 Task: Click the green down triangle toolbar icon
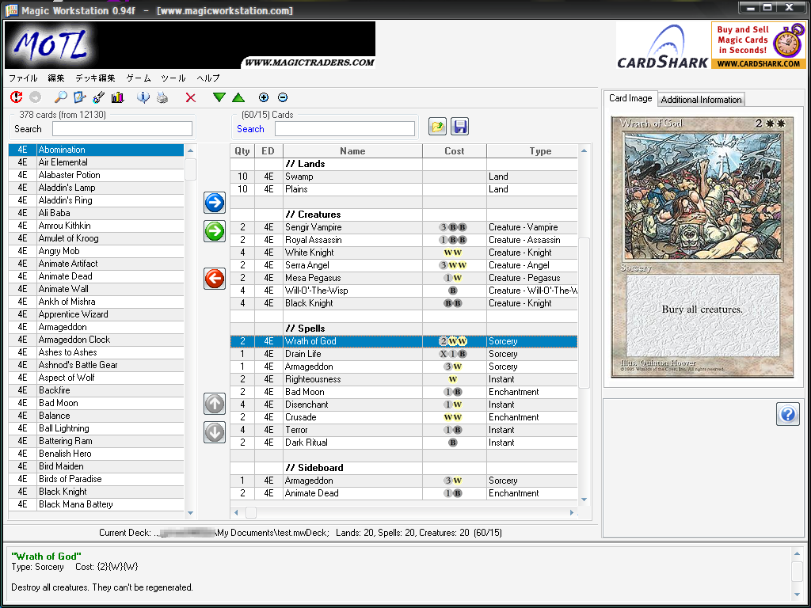[x=219, y=97]
